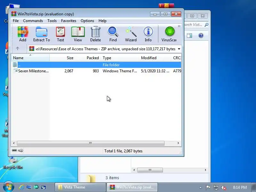
Task: Switch to Vista Theme taskbar button
Action: pyautogui.click(x=80, y=187)
